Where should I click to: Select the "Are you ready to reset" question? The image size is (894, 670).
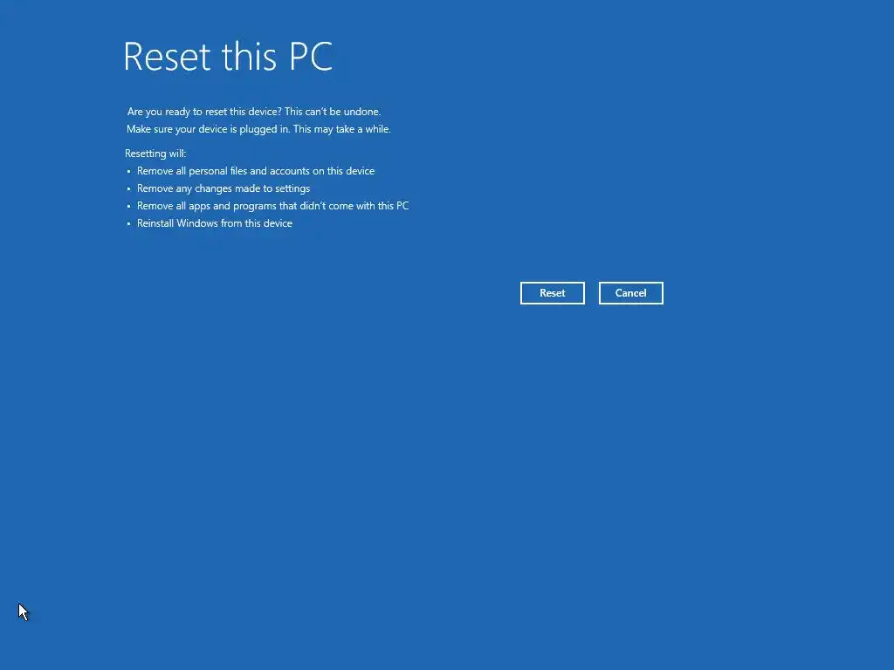tap(204, 112)
